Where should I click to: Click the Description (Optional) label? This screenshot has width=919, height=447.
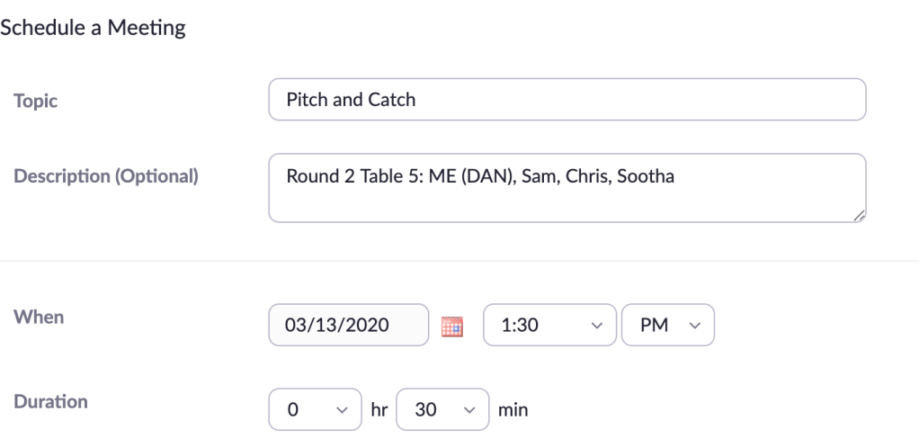[106, 176]
